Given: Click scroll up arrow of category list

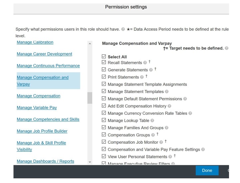Looking at the screenshot, I should click(x=90, y=44).
